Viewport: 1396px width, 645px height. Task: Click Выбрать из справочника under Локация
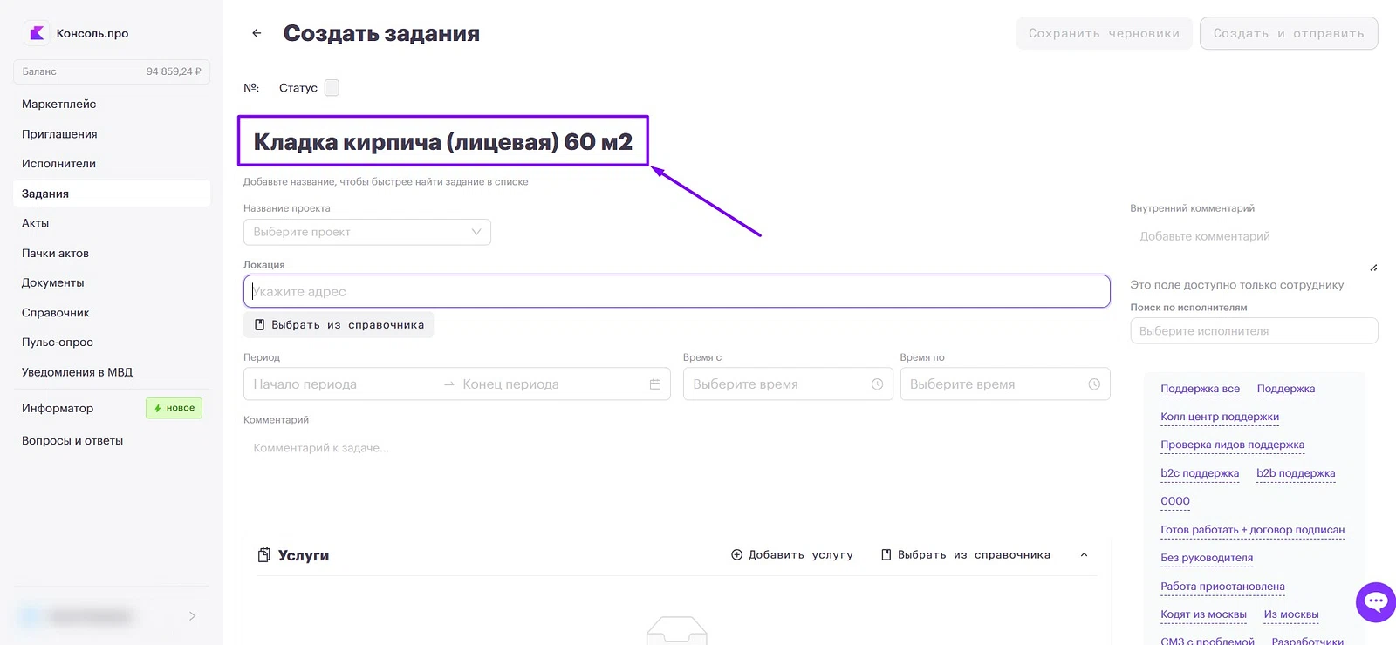pos(339,325)
